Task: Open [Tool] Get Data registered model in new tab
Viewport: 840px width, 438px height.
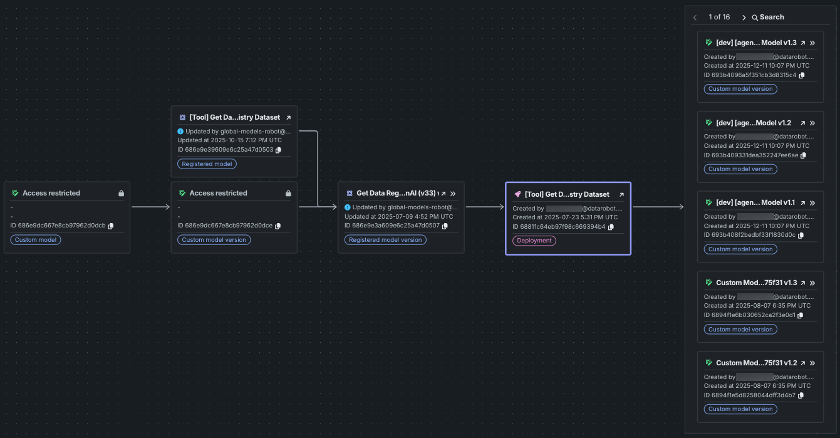Action: pyautogui.click(x=288, y=117)
